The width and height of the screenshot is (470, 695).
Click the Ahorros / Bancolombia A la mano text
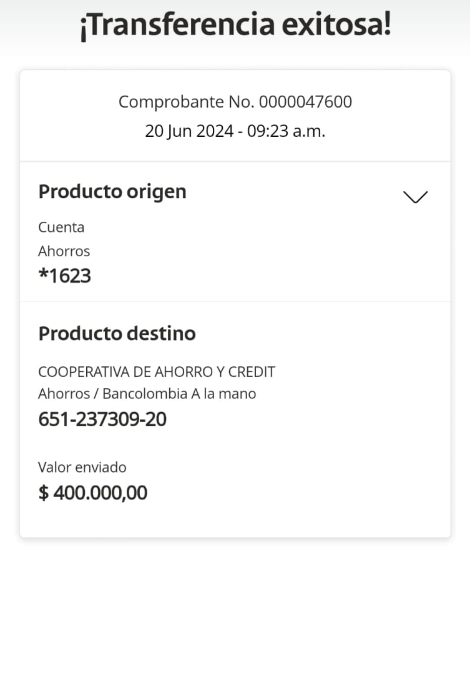[147, 394]
